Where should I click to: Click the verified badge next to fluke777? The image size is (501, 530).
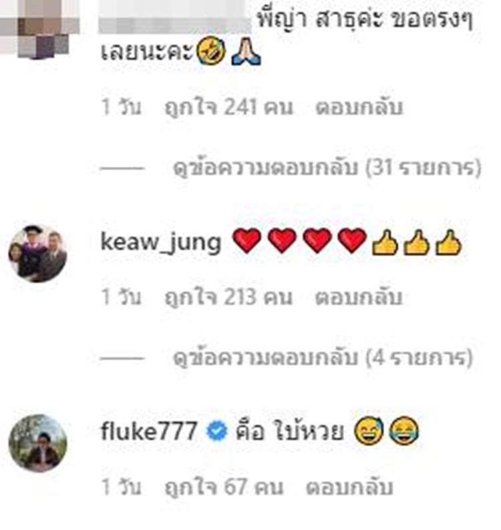[216, 431]
